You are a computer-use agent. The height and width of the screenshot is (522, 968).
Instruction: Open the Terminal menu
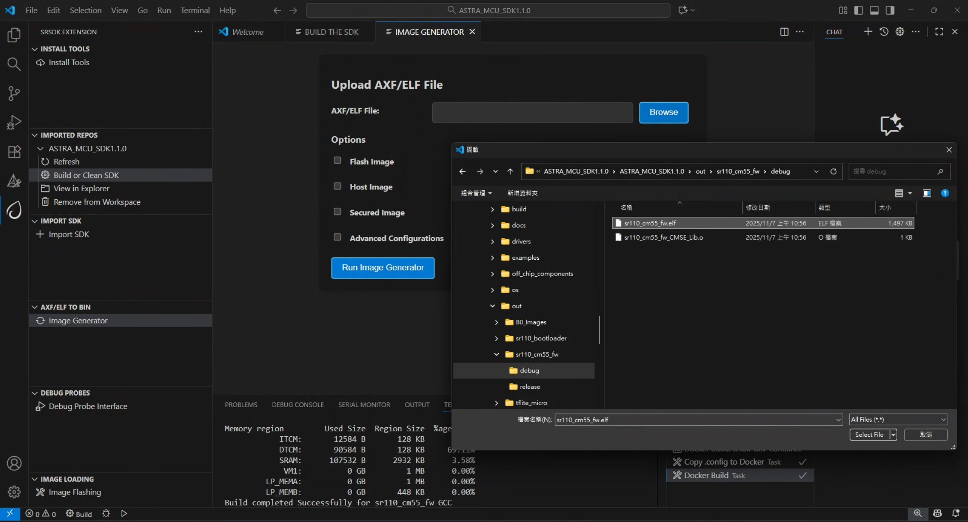[195, 10]
